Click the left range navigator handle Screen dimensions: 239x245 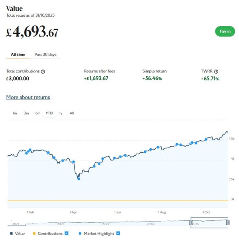(190, 223)
